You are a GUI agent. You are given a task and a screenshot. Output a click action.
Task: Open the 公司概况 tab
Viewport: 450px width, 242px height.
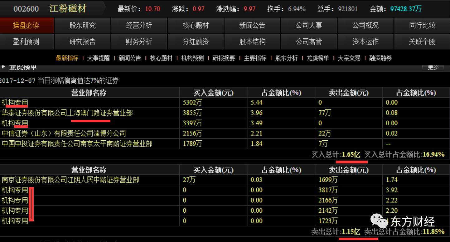(365, 26)
